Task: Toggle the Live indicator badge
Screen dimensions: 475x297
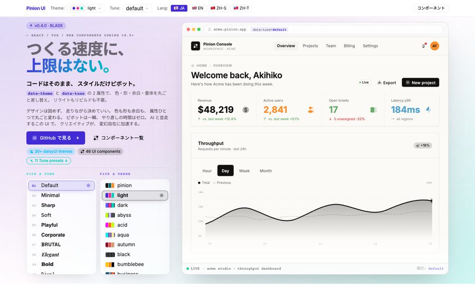Action: (x=364, y=82)
